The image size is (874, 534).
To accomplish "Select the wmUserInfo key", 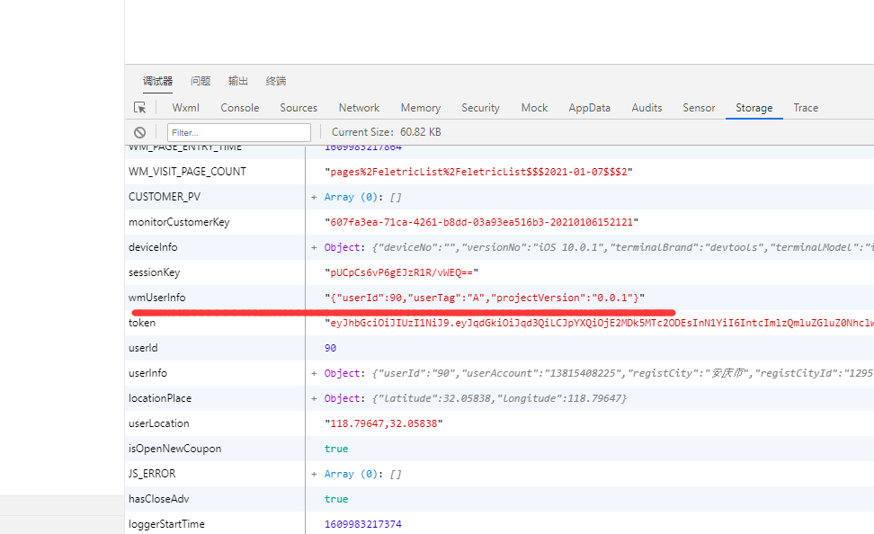I will click(157, 298).
